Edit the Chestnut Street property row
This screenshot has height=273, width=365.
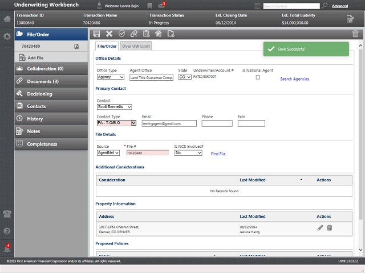[x=321, y=227]
